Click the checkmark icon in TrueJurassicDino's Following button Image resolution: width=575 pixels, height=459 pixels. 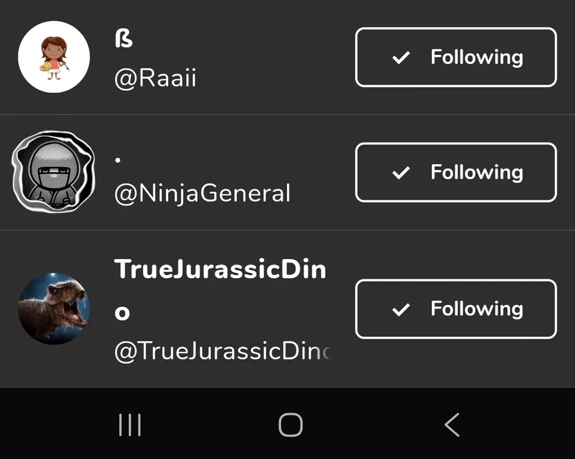tap(401, 309)
